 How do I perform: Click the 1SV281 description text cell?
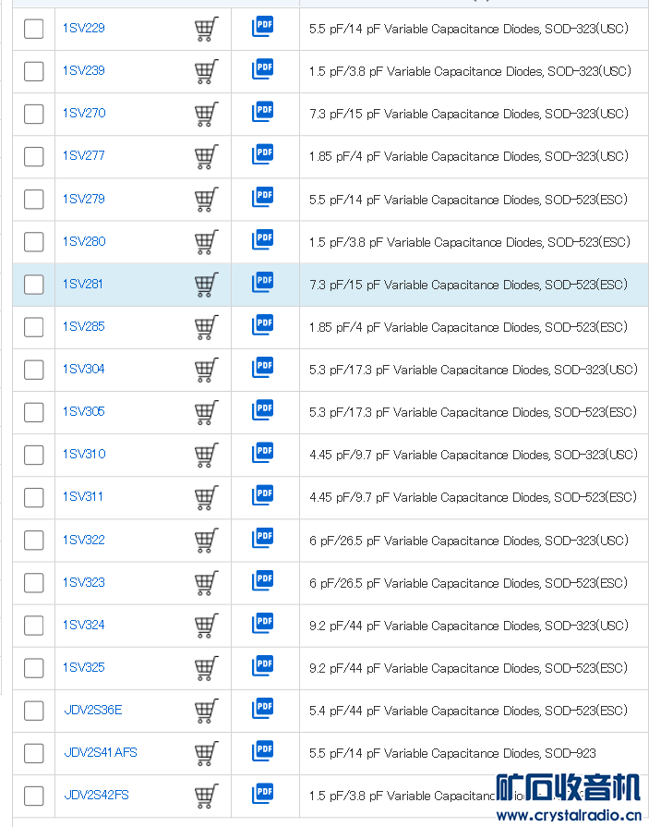click(x=468, y=285)
